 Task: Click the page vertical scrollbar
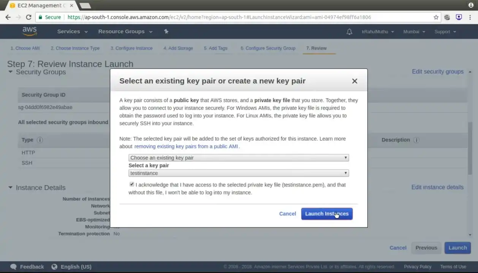pyautogui.click(x=470, y=148)
